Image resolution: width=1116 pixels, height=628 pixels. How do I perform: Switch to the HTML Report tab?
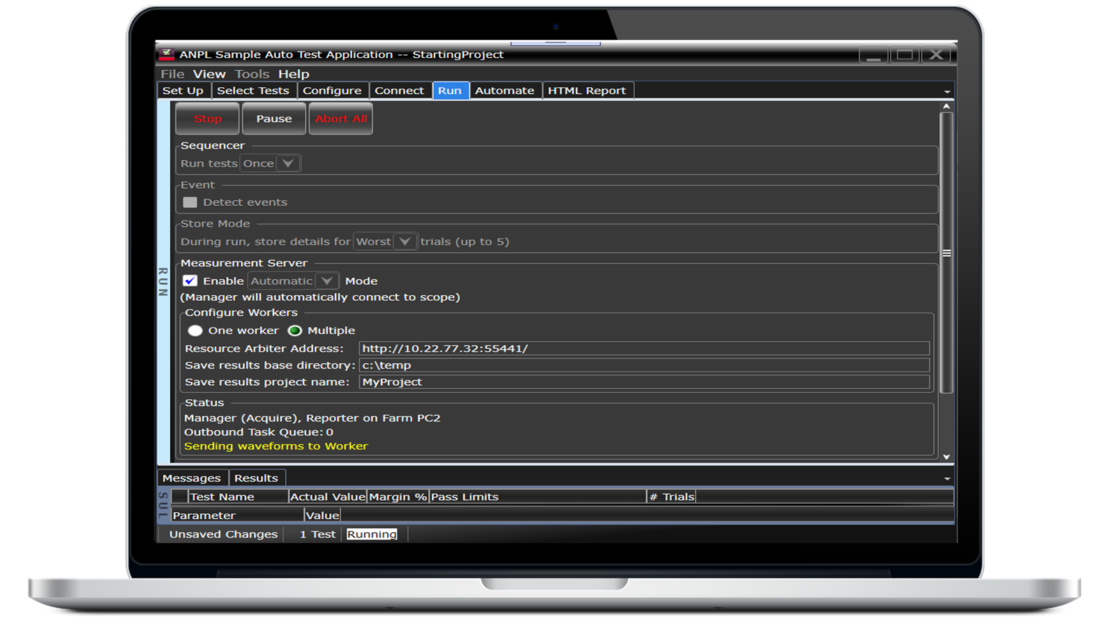point(587,91)
